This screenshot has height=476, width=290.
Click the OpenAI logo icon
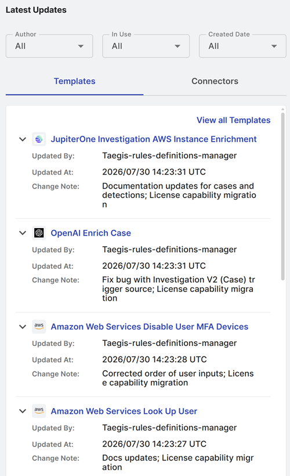[39, 233]
